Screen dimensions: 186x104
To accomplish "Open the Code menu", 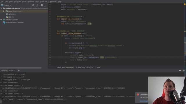I will [24, 2].
